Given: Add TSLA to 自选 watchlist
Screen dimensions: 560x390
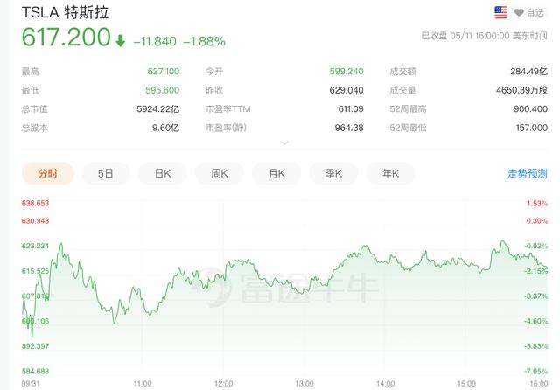Looking at the screenshot, I should (529, 13).
